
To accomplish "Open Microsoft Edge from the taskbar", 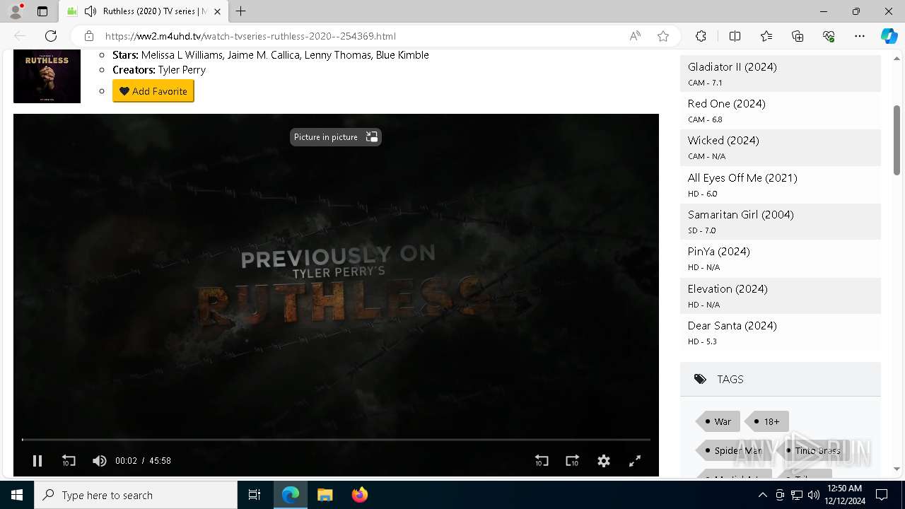I will tap(291, 495).
